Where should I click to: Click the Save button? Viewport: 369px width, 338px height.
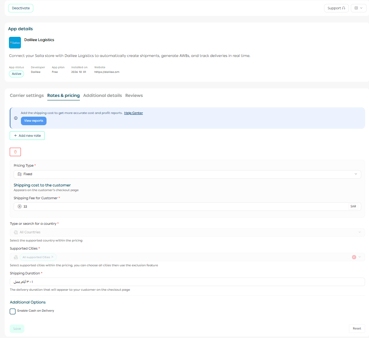[x=17, y=329]
